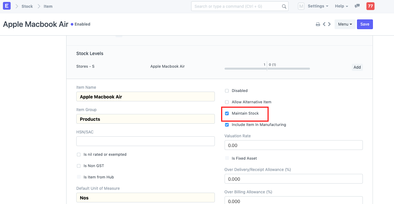The height and width of the screenshot is (204, 394).
Task: Click Add button in Stock Levels
Action: (x=357, y=67)
